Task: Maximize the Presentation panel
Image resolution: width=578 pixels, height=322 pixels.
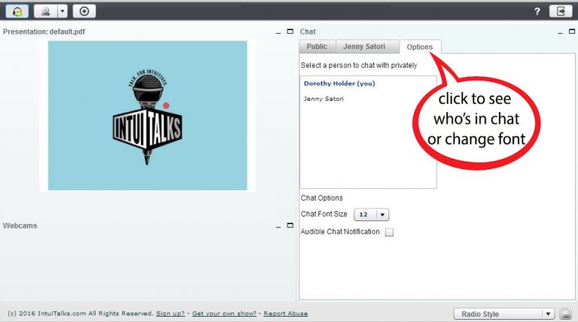Action: click(290, 32)
